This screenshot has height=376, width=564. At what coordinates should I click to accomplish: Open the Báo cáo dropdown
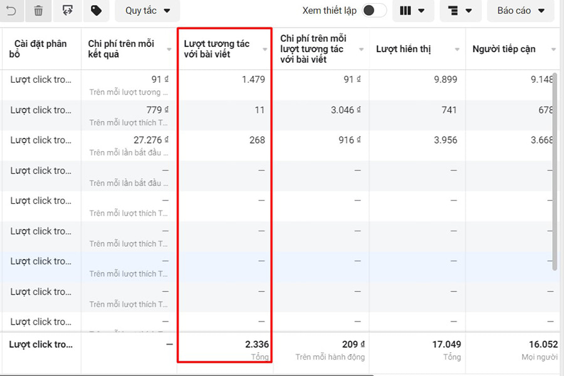click(521, 11)
